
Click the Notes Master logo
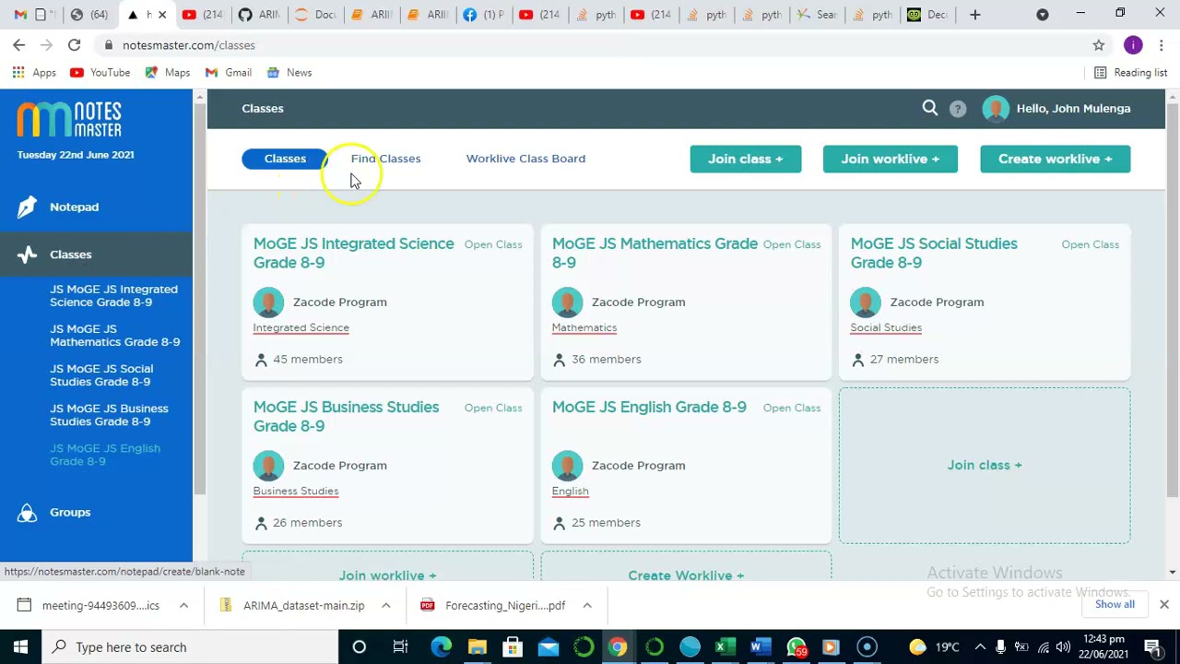click(69, 119)
